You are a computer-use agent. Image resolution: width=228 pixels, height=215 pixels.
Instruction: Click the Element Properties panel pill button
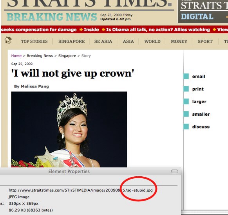(x=175, y=171)
